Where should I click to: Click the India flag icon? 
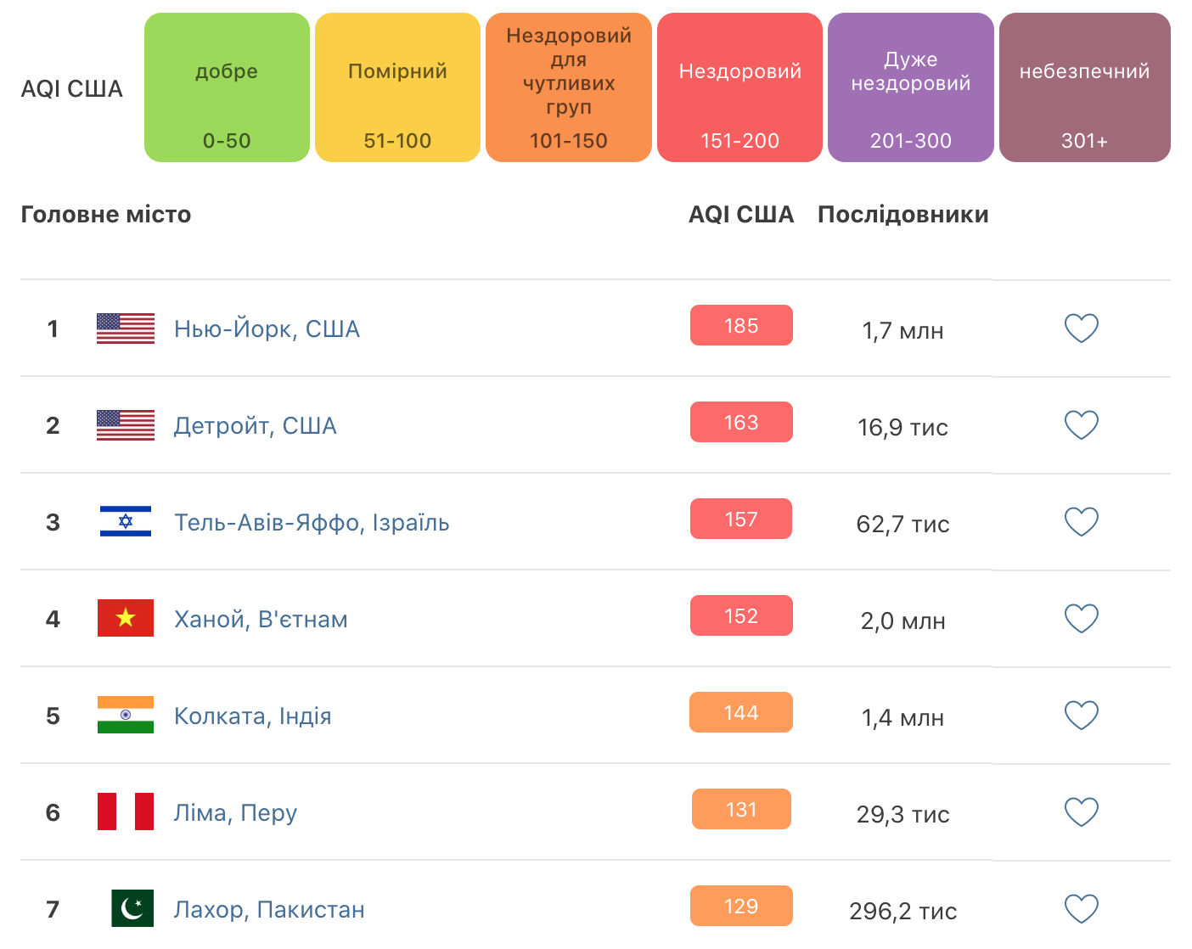(126, 715)
